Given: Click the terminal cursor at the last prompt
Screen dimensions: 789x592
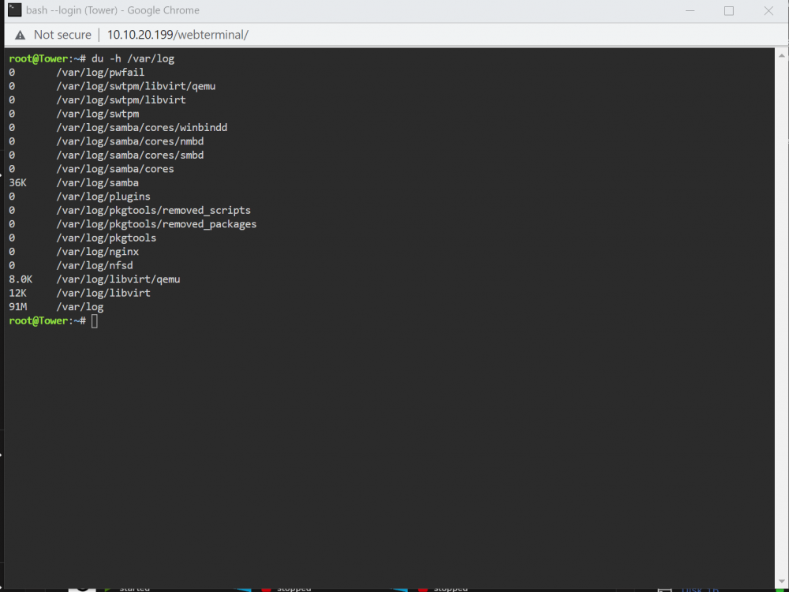Looking at the screenshot, I should (95, 320).
